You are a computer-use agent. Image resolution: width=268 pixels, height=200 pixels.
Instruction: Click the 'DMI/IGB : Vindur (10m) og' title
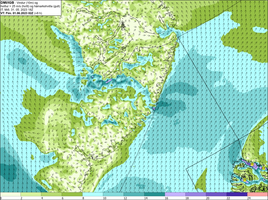click(19, 3)
